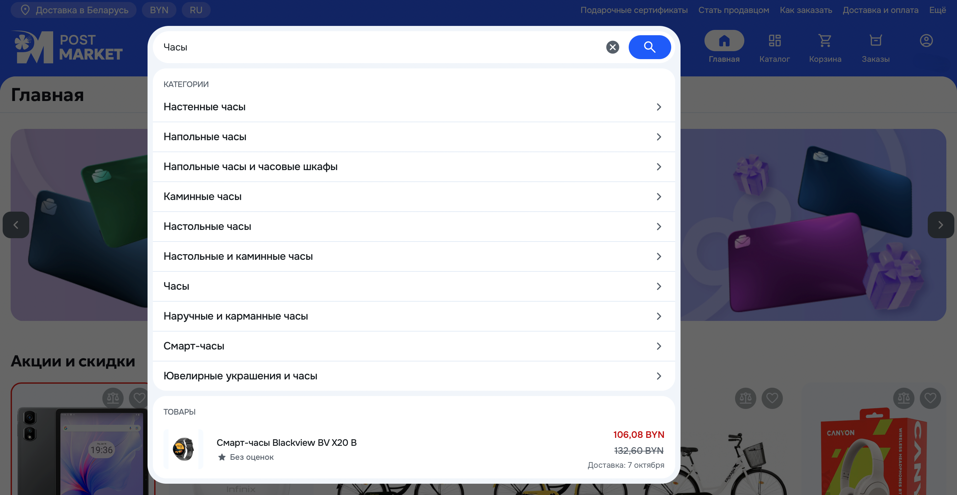Open the Ещё menu item
Screen dimensions: 957x495
coord(937,10)
